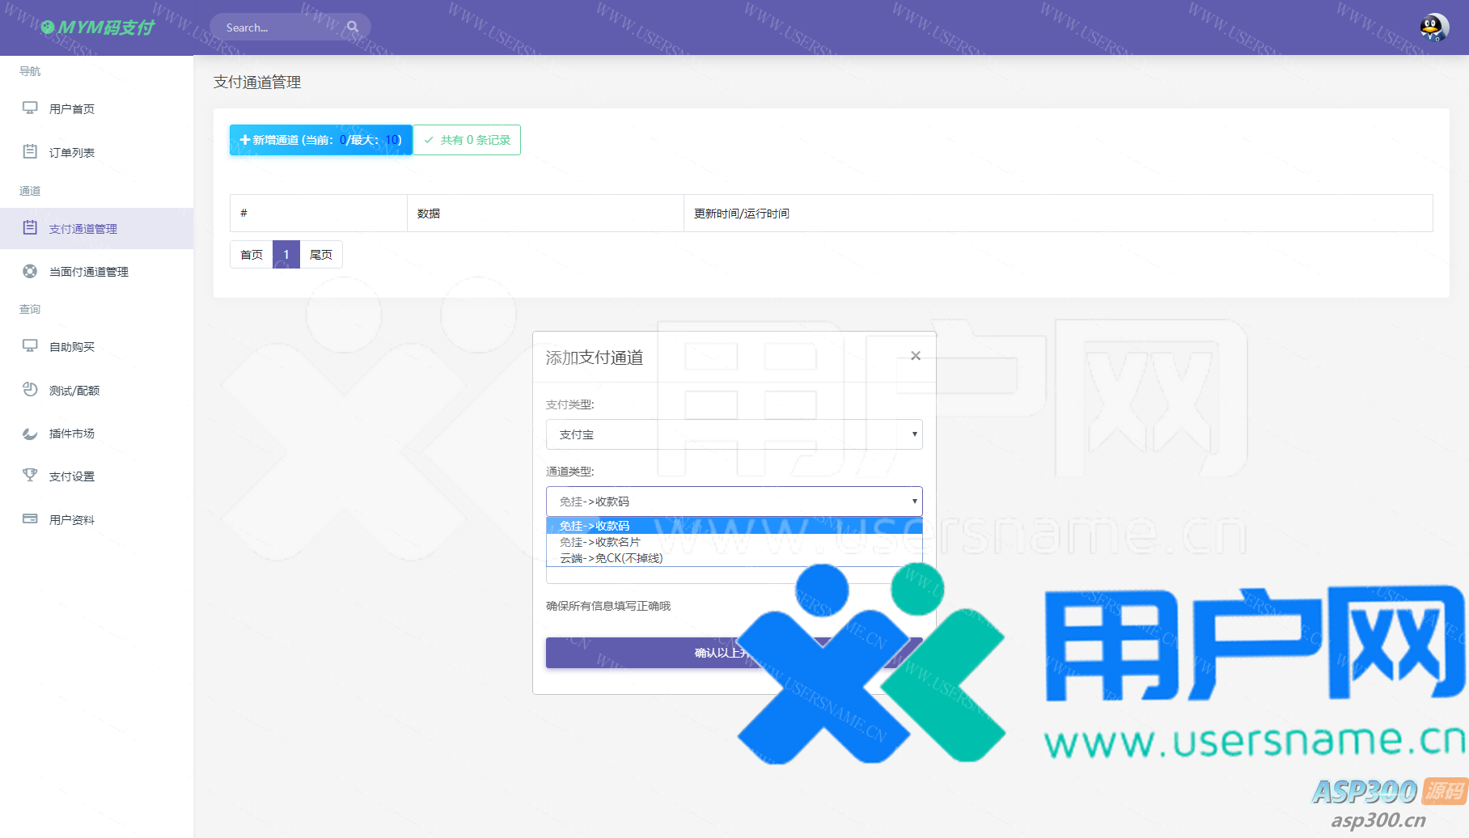Open 支付通道管理 in the sidebar
The width and height of the screenshot is (1469, 838).
(83, 229)
